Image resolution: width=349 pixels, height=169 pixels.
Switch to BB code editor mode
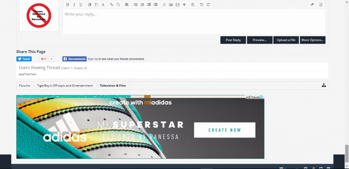click(321, 5)
